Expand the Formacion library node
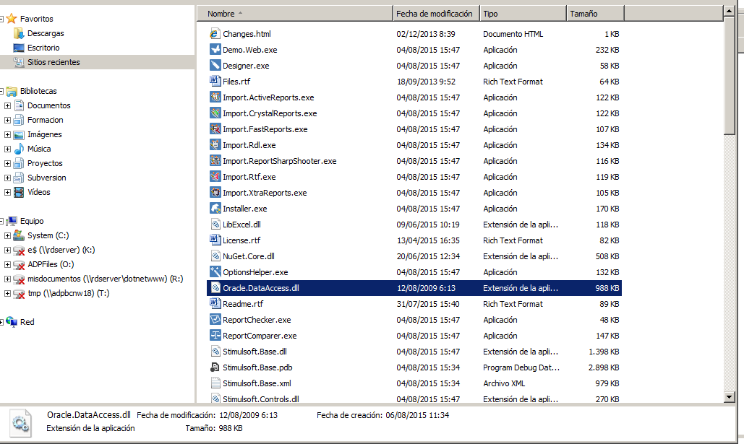Image resolution: width=744 pixels, height=444 pixels. (7, 120)
